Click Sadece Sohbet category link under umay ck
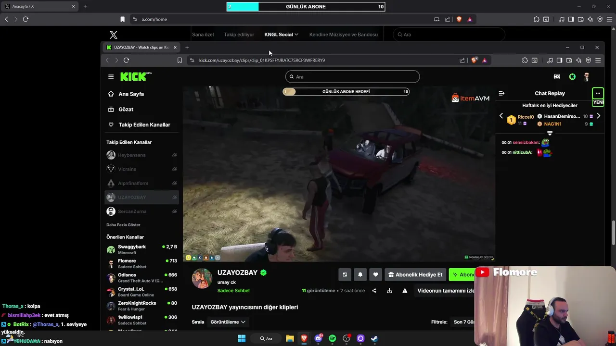This screenshot has height=346, width=616. pyautogui.click(x=233, y=291)
